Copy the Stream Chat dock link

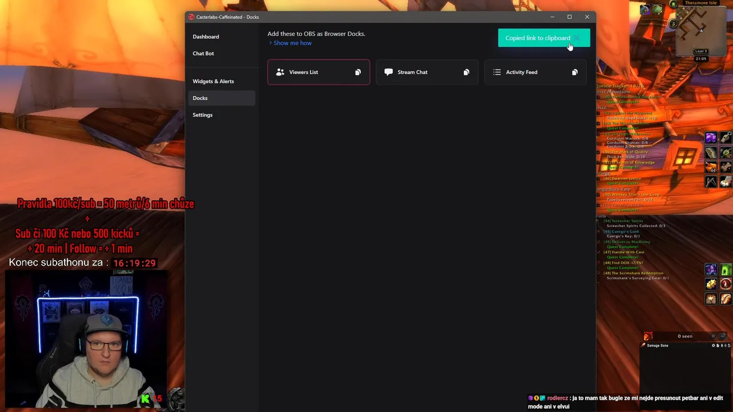[x=466, y=72]
